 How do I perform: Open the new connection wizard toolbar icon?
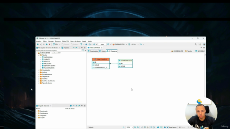point(38,44)
